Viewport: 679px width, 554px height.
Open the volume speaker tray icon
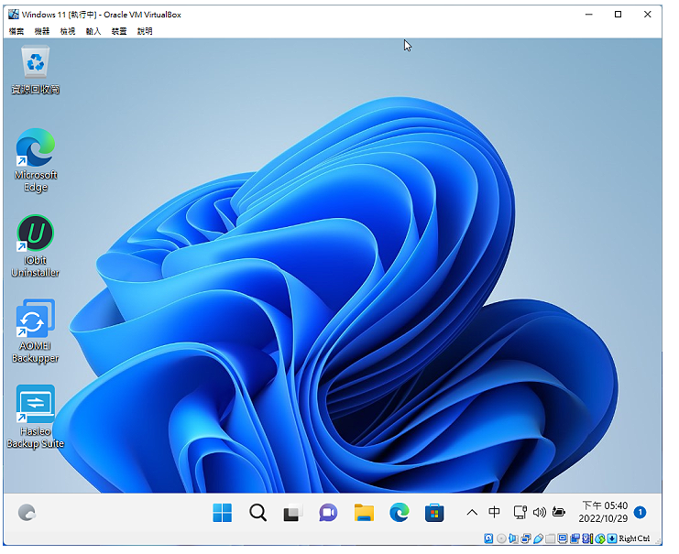pos(539,513)
